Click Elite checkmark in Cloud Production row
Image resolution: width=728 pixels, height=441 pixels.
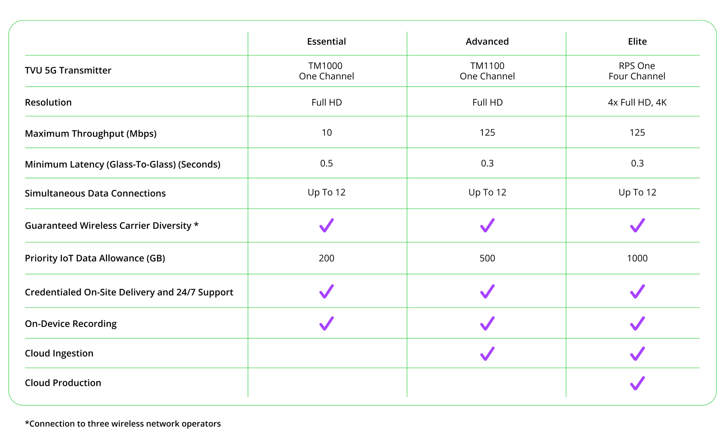[x=637, y=383]
